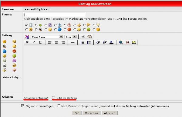Click the remove formatting icon beside Font Face
Image resolution: width=182 pixels, height=117 pixels.
(27, 37)
